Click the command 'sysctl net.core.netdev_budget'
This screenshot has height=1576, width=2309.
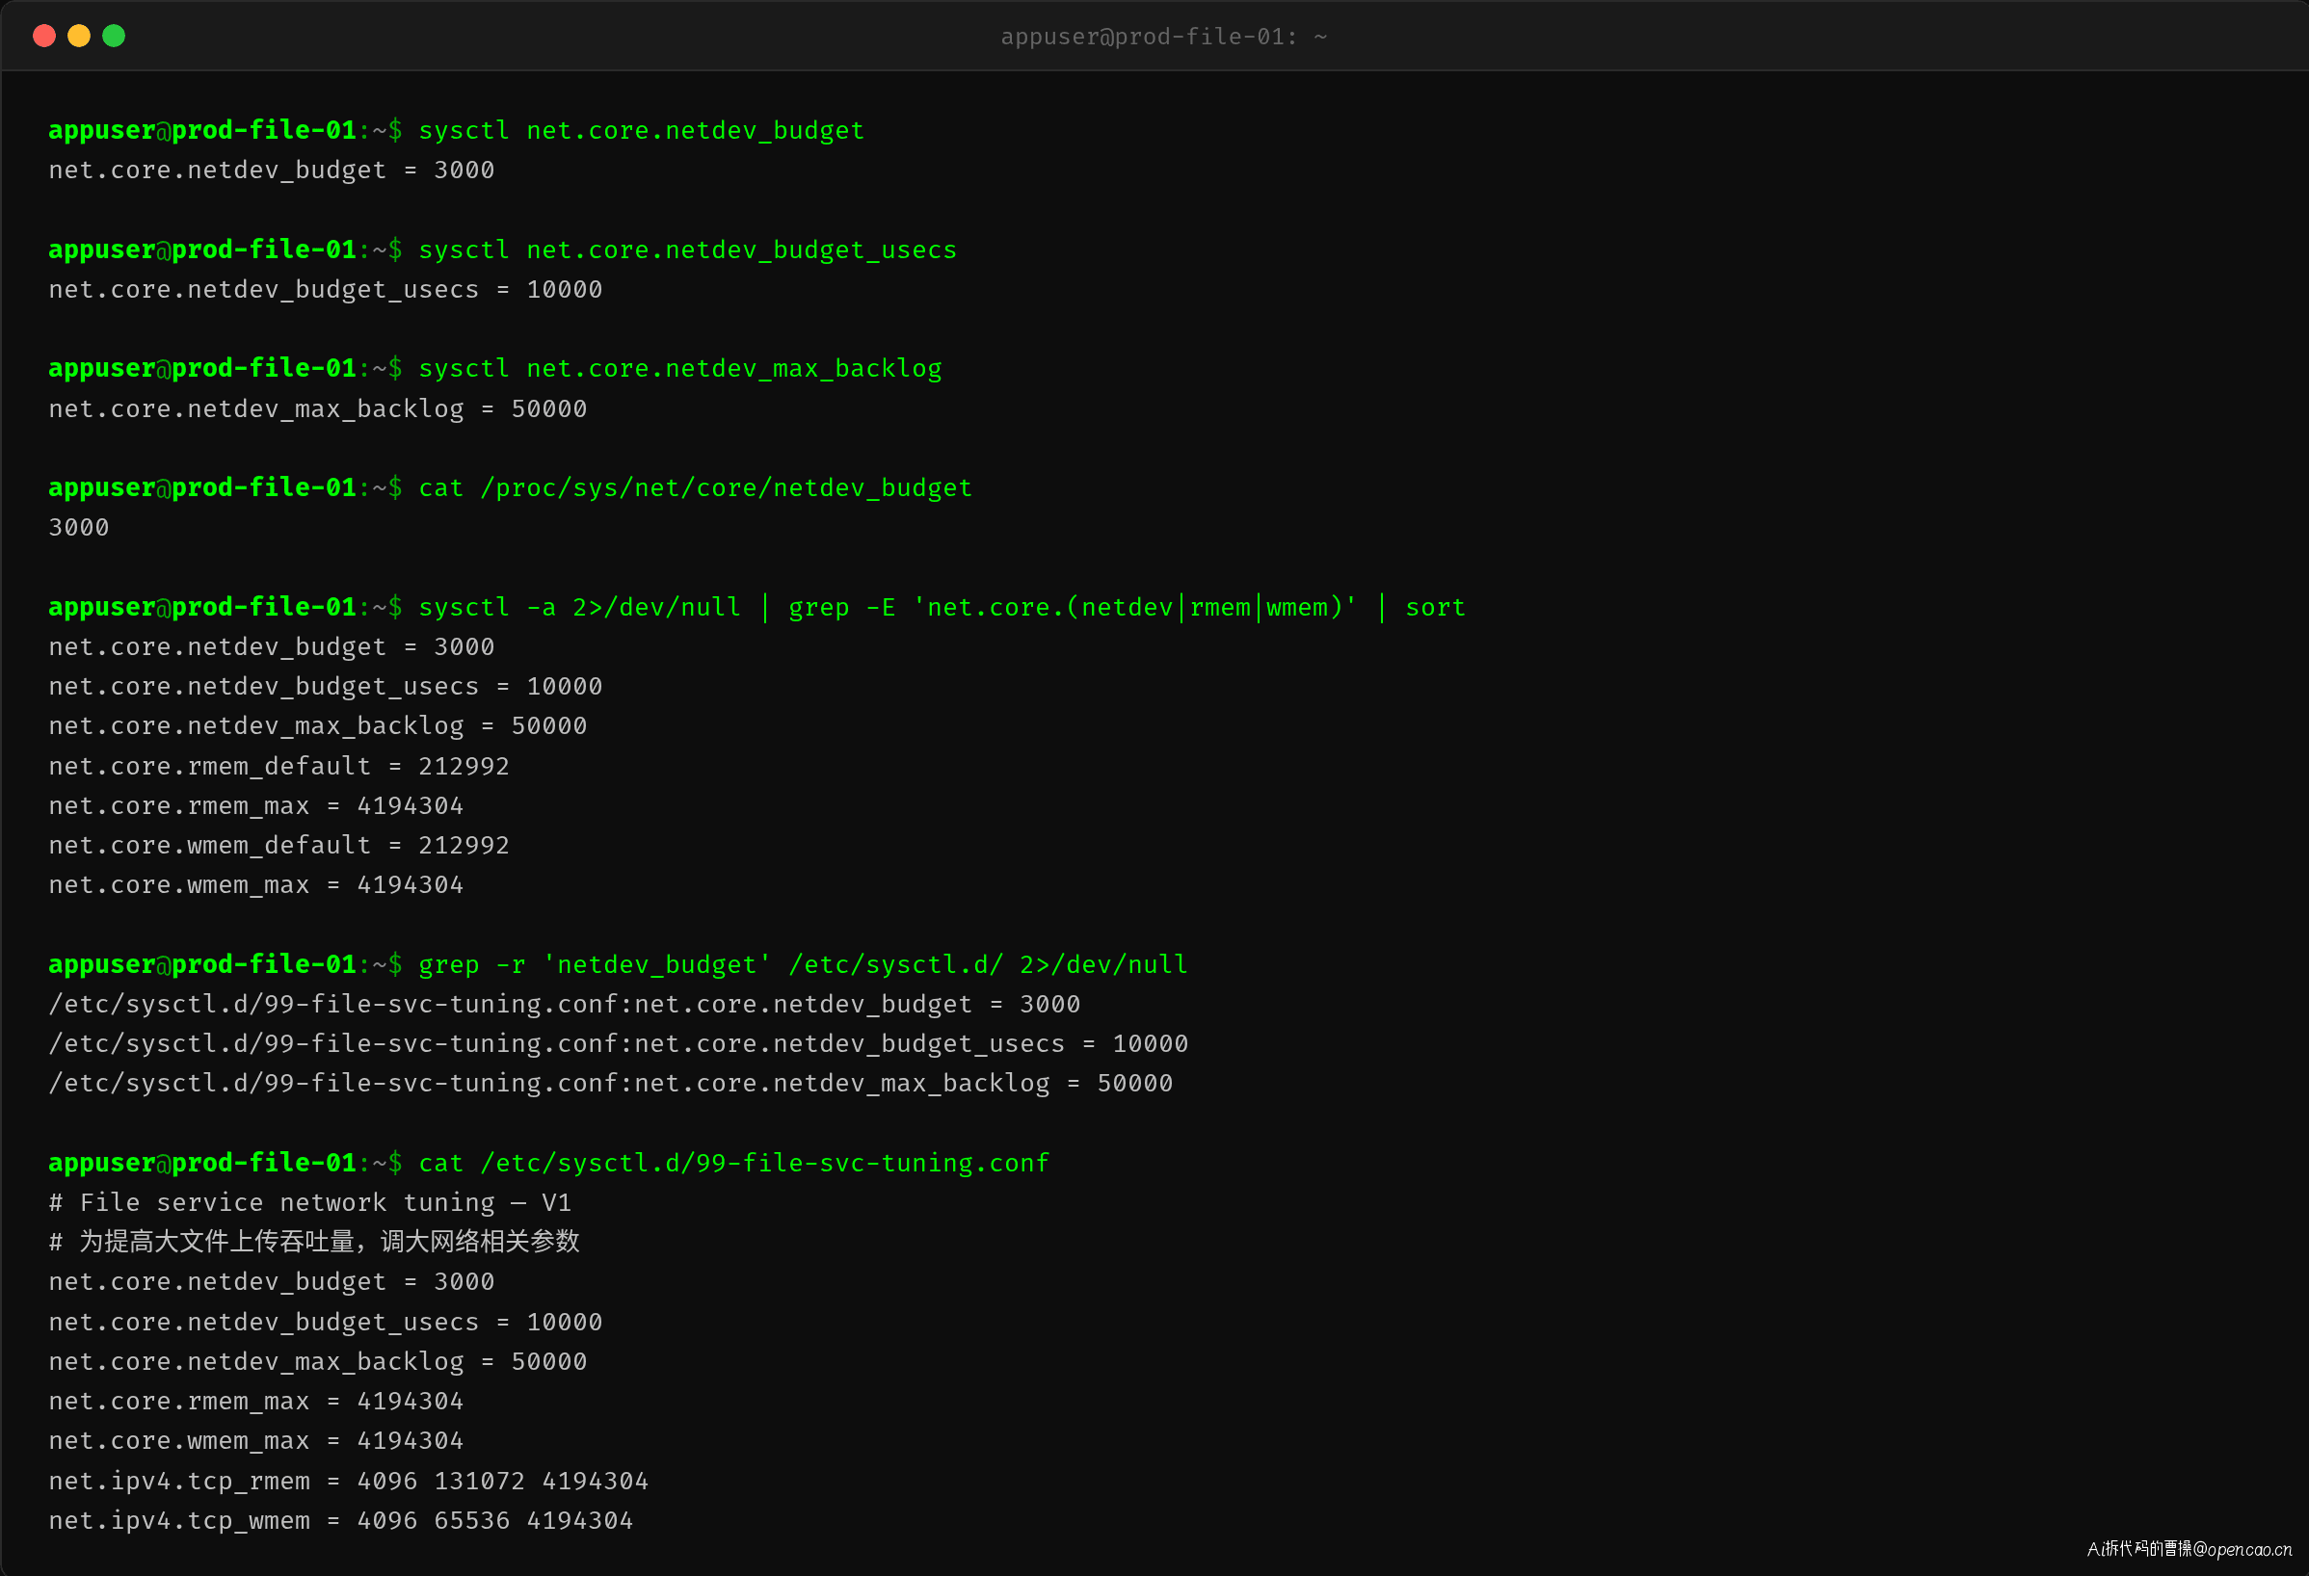(x=641, y=130)
